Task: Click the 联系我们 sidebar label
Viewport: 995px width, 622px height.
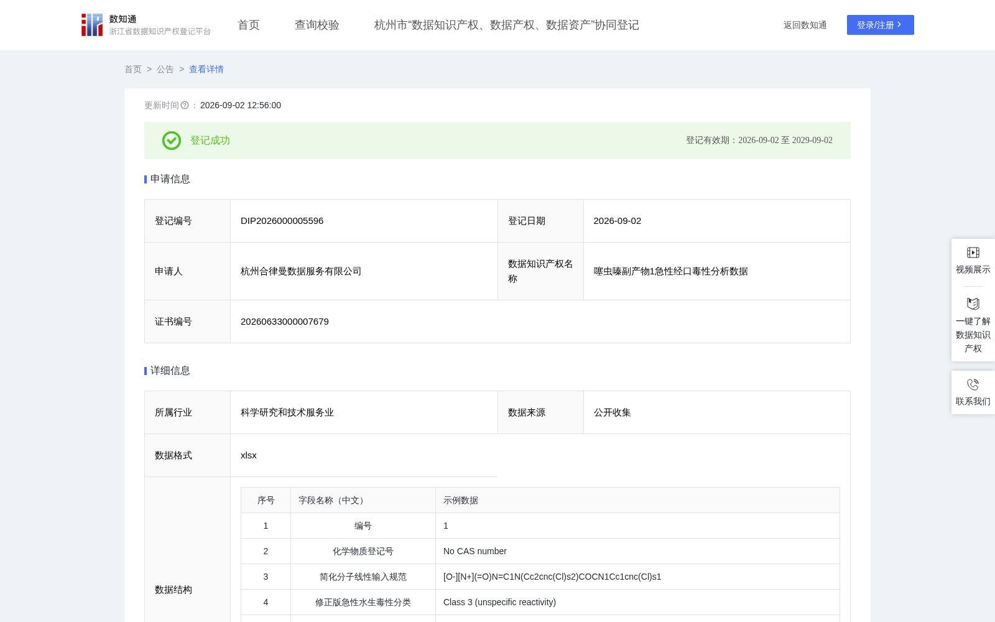Action: pyautogui.click(x=973, y=401)
